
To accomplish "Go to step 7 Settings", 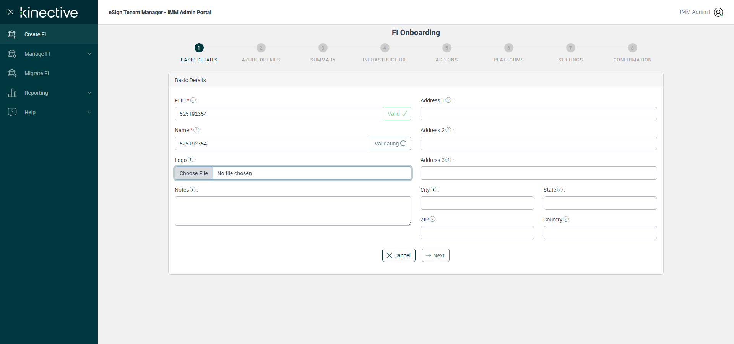I will point(571,48).
